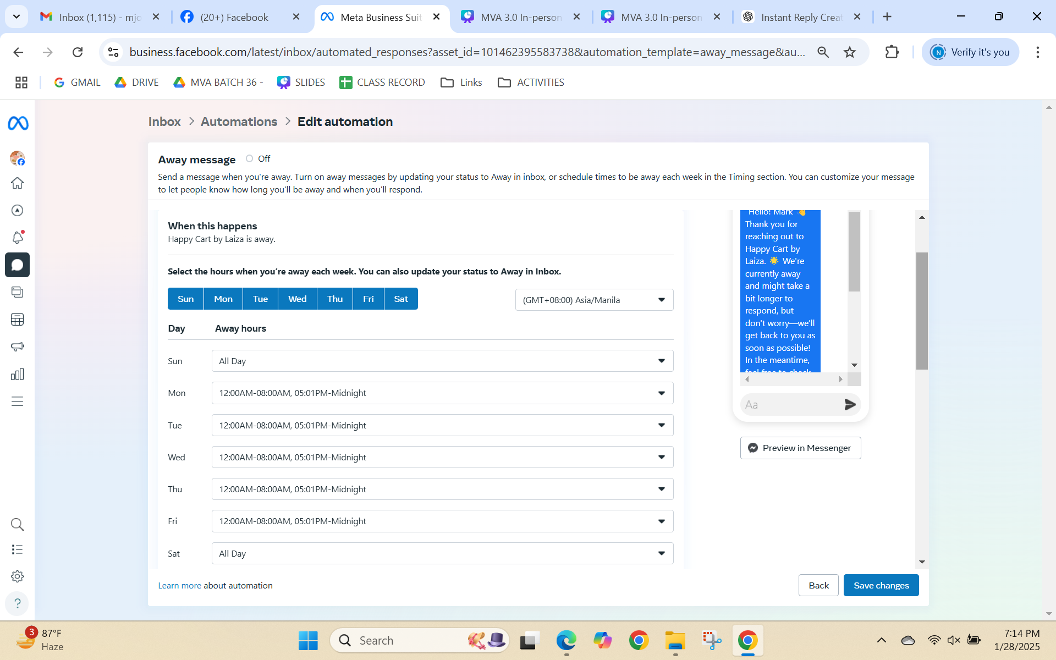This screenshot has height=660, width=1056.
Task: Open Insights bar chart icon in sidebar
Action: tap(17, 375)
